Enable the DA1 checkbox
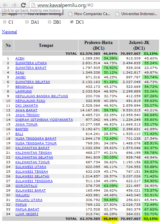 click(27, 22)
